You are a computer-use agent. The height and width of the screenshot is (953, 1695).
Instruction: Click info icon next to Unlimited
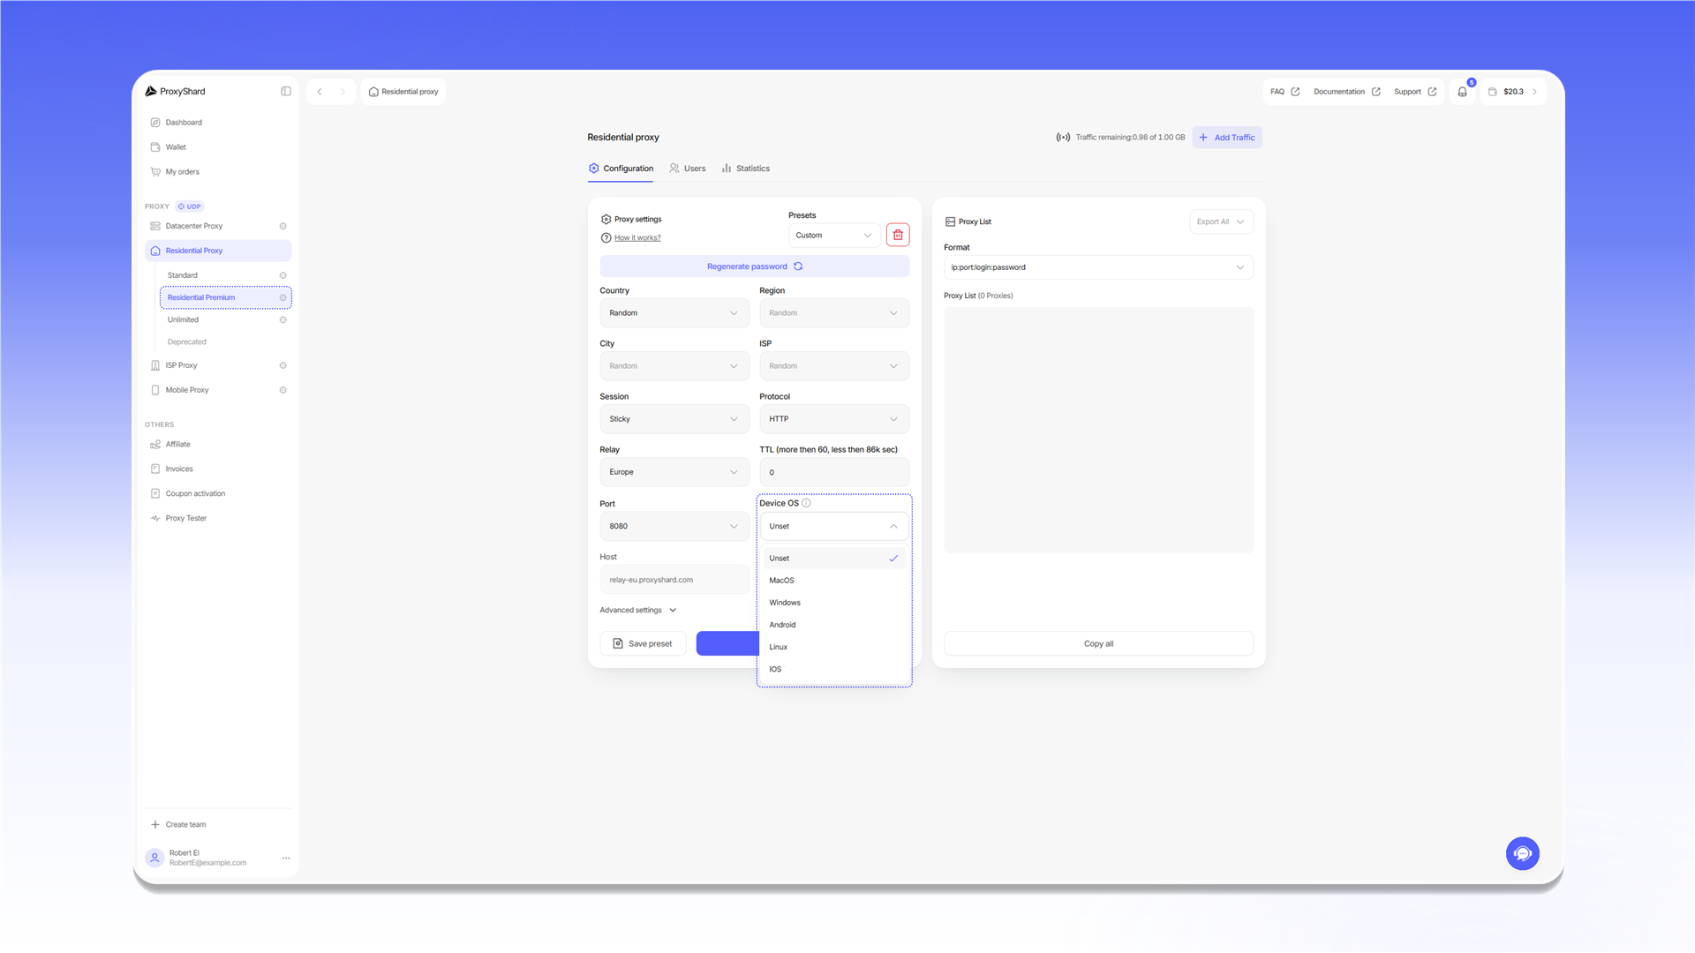click(x=282, y=319)
